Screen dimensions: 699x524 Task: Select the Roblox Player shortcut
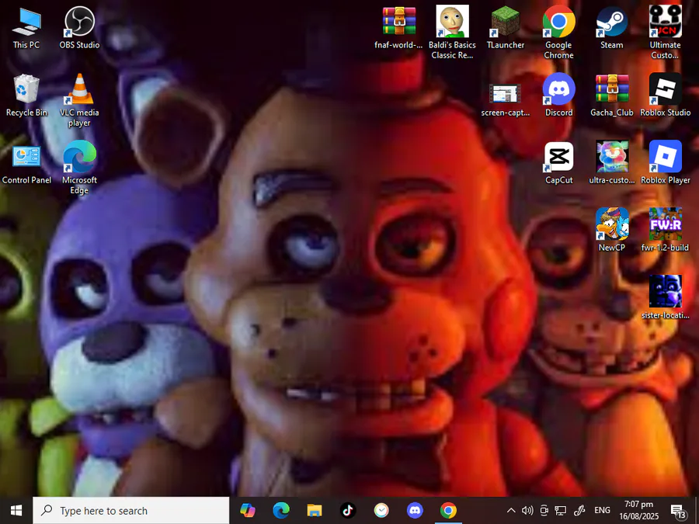[x=665, y=163]
